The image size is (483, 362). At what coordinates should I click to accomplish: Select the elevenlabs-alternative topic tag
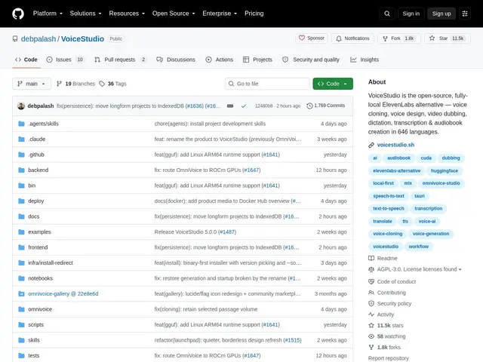tap(397, 170)
